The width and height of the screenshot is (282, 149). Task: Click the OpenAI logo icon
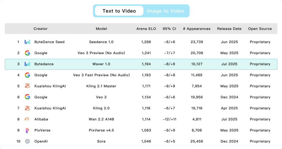pos(27,141)
